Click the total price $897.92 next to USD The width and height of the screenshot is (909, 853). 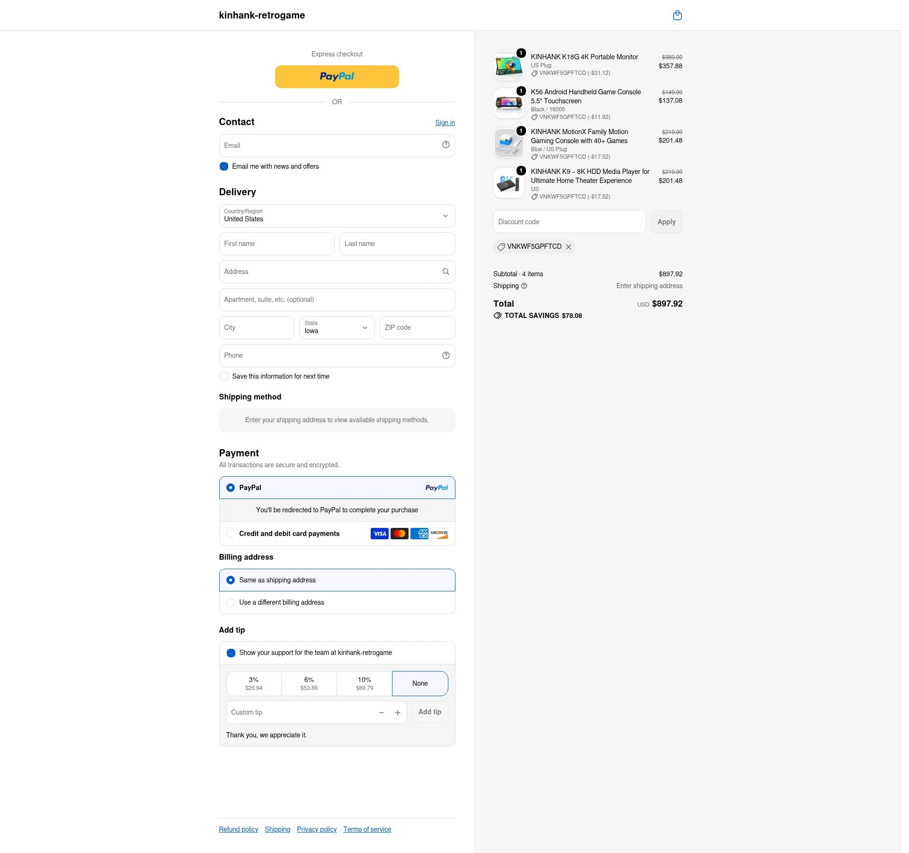[x=668, y=304]
